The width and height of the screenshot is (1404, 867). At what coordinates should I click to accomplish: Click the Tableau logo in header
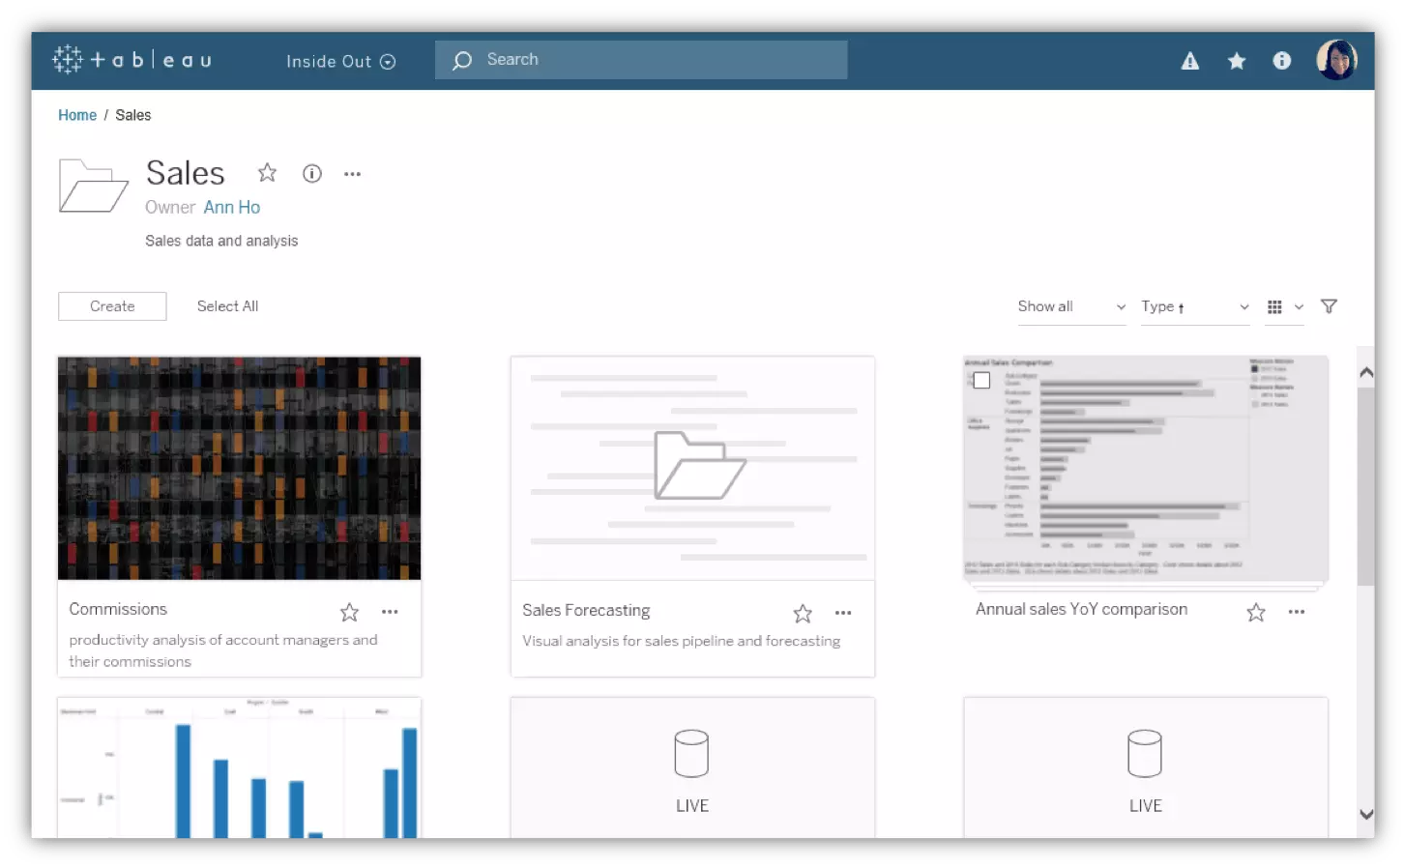point(132,60)
